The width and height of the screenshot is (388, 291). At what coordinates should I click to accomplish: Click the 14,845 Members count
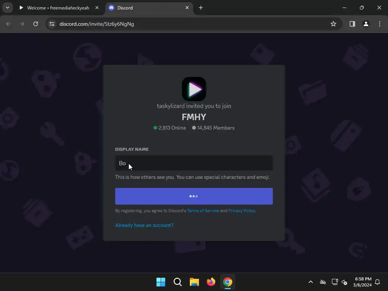tap(213, 128)
